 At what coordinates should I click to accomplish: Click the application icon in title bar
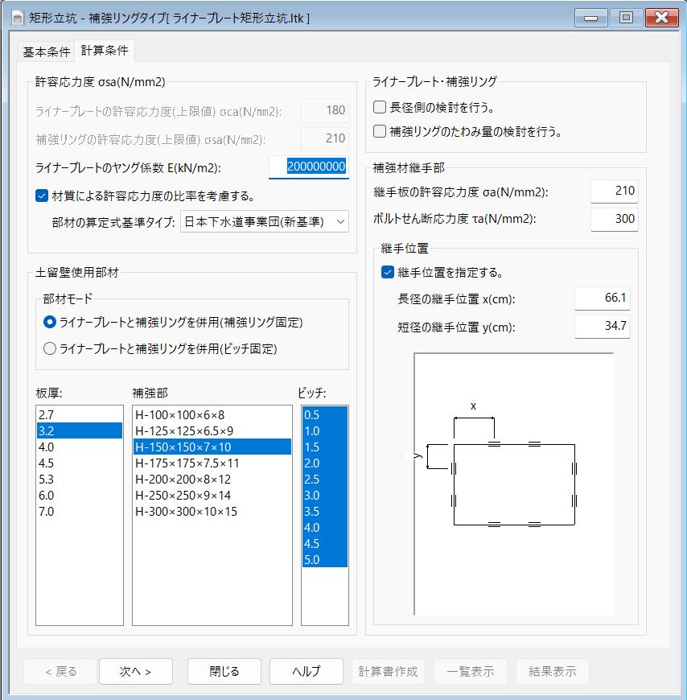click(16, 17)
